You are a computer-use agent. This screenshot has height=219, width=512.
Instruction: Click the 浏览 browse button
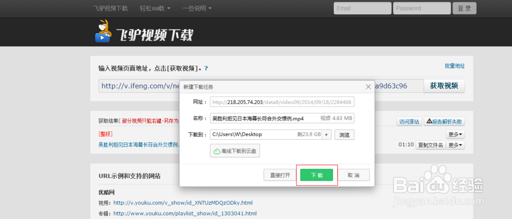pos(345,135)
